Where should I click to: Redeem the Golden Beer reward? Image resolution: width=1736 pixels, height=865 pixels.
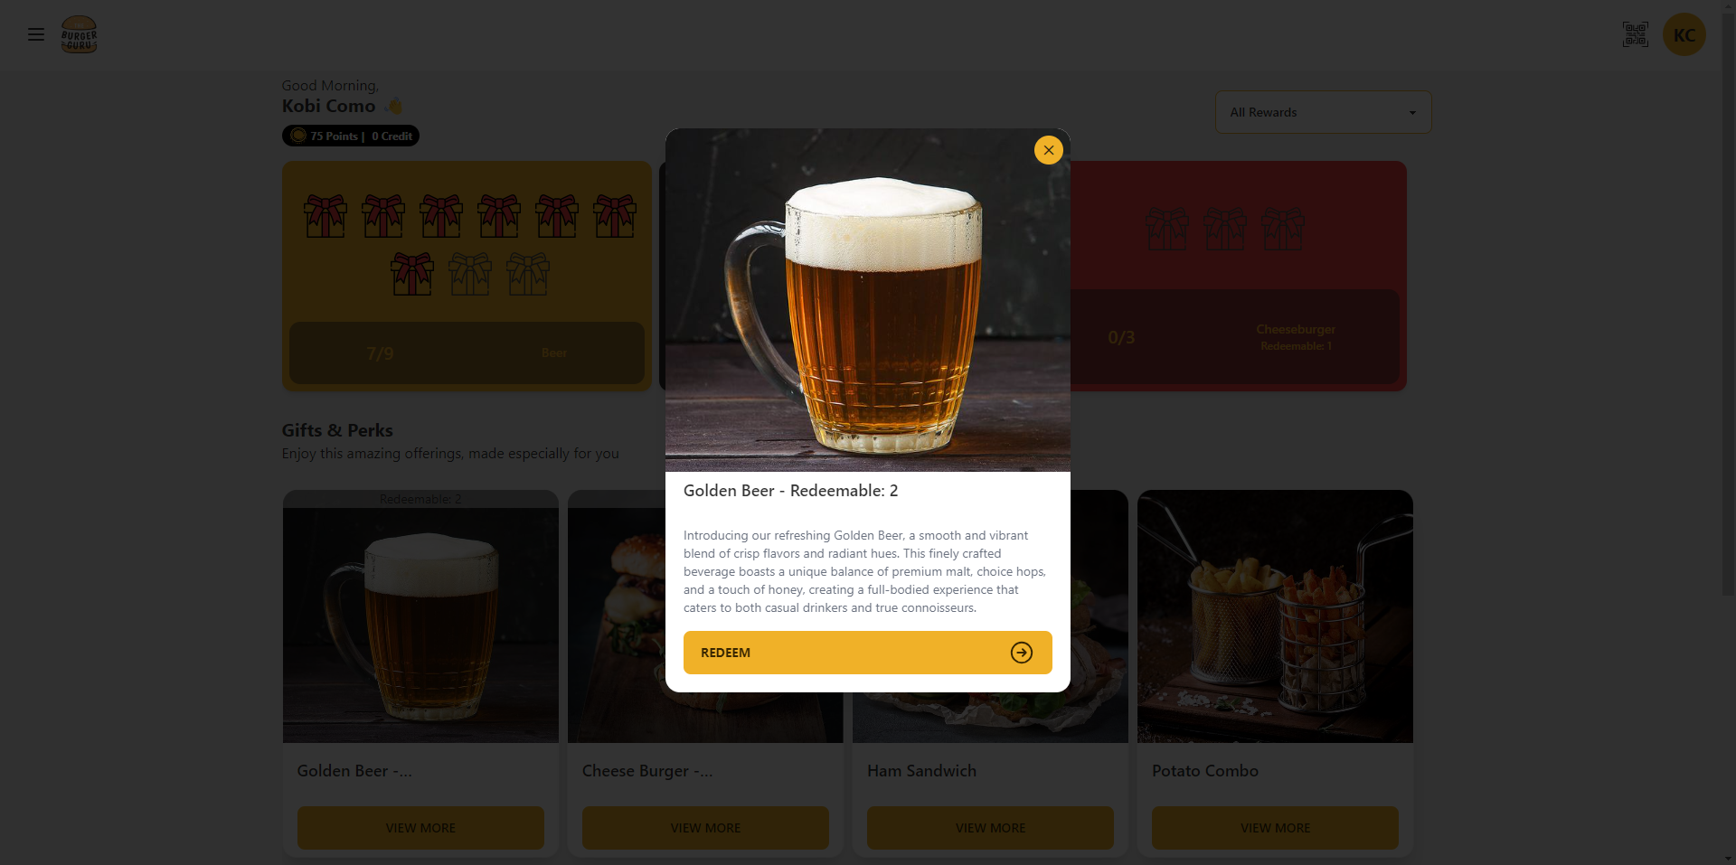[867, 653]
